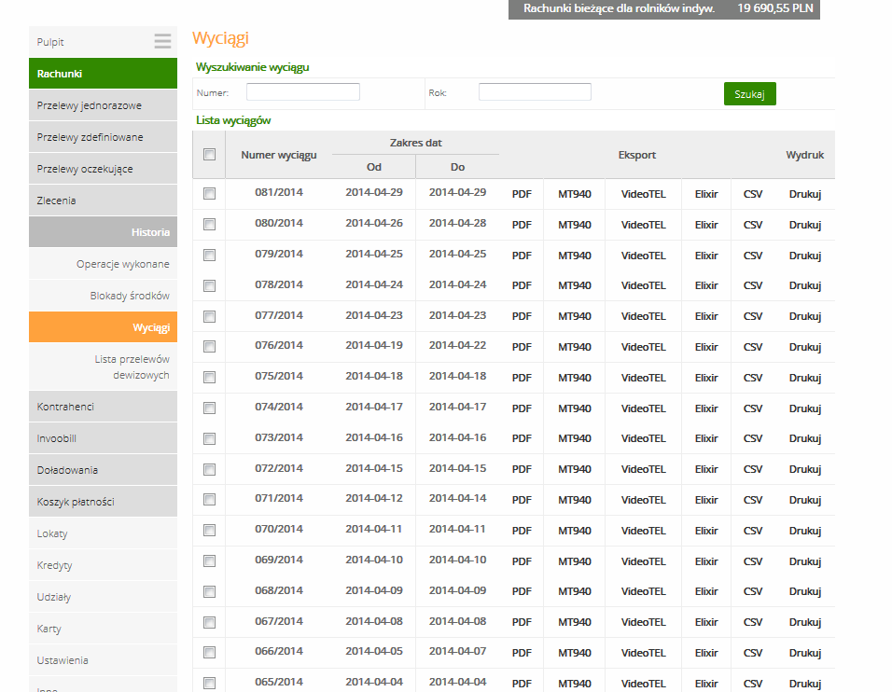Check statement 075/2014 checkbox

[x=209, y=378]
